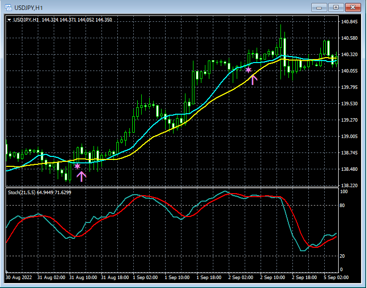The width and height of the screenshot is (367, 288).
Task: Click the 31 Aug 18:00 time label
Action: click(x=115, y=278)
